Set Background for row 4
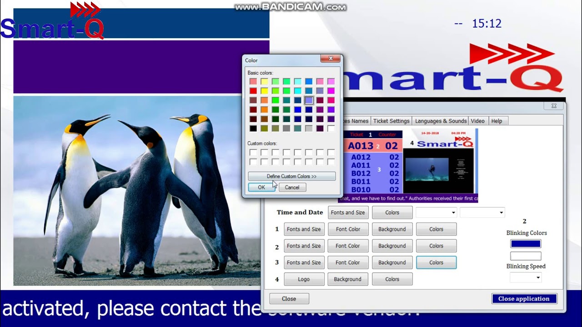Screen dimensions: 582x327 click(x=348, y=279)
